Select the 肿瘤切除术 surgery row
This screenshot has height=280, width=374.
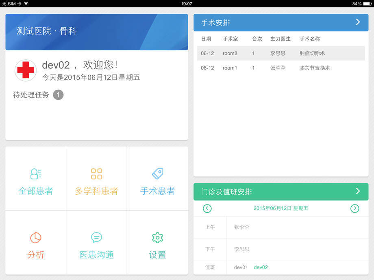click(x=281, y=53)
